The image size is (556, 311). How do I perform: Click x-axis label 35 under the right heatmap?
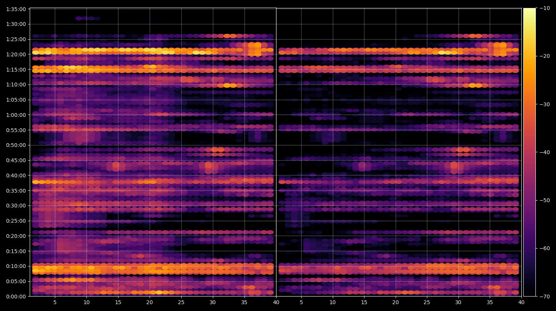(490, 303)
